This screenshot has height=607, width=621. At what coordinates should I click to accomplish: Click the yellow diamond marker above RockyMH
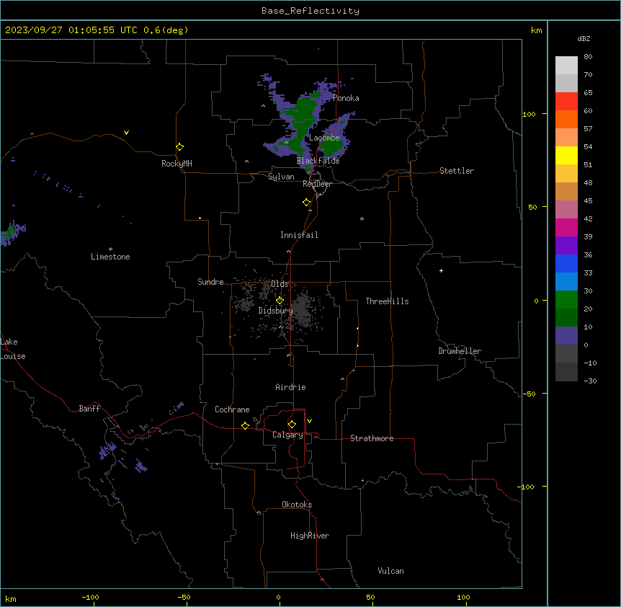coord(179,147)
